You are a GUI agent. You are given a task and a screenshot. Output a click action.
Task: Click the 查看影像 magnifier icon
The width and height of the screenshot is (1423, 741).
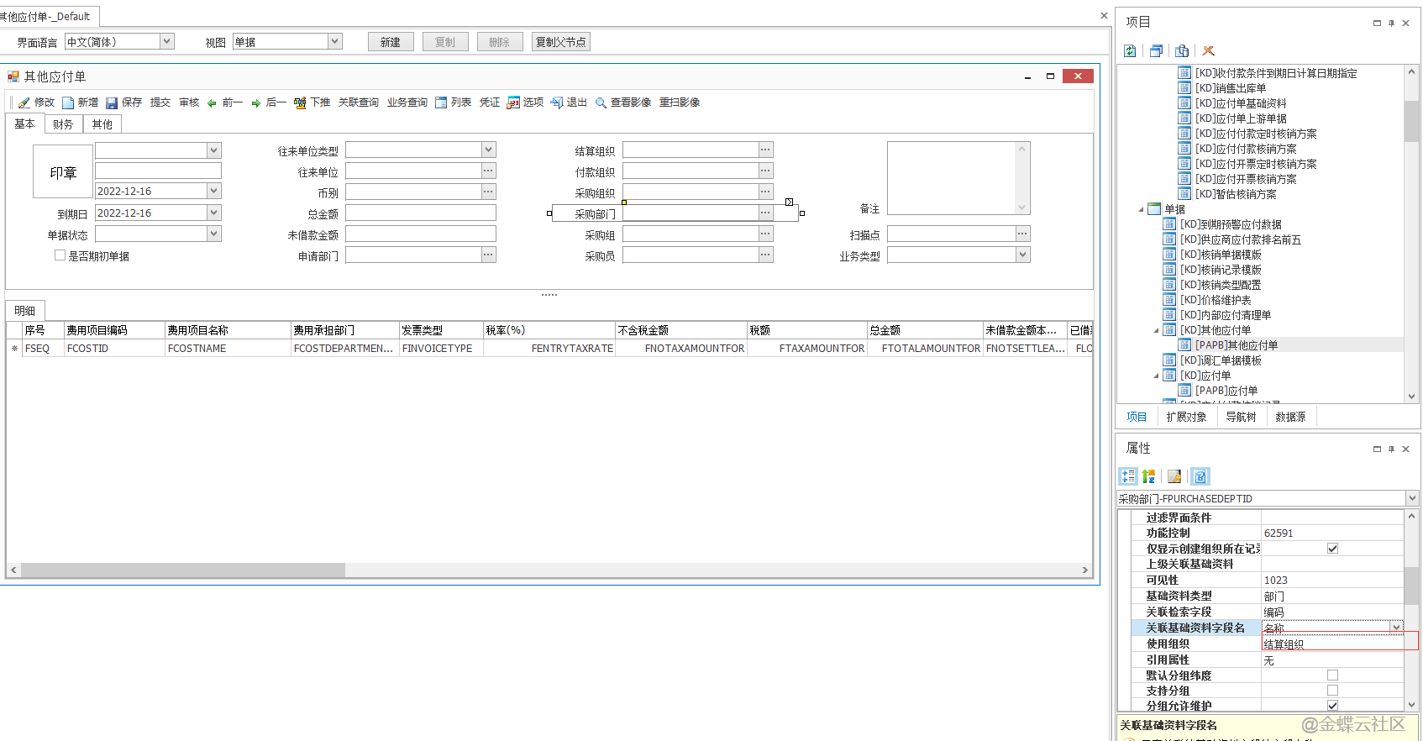(601, 102)
